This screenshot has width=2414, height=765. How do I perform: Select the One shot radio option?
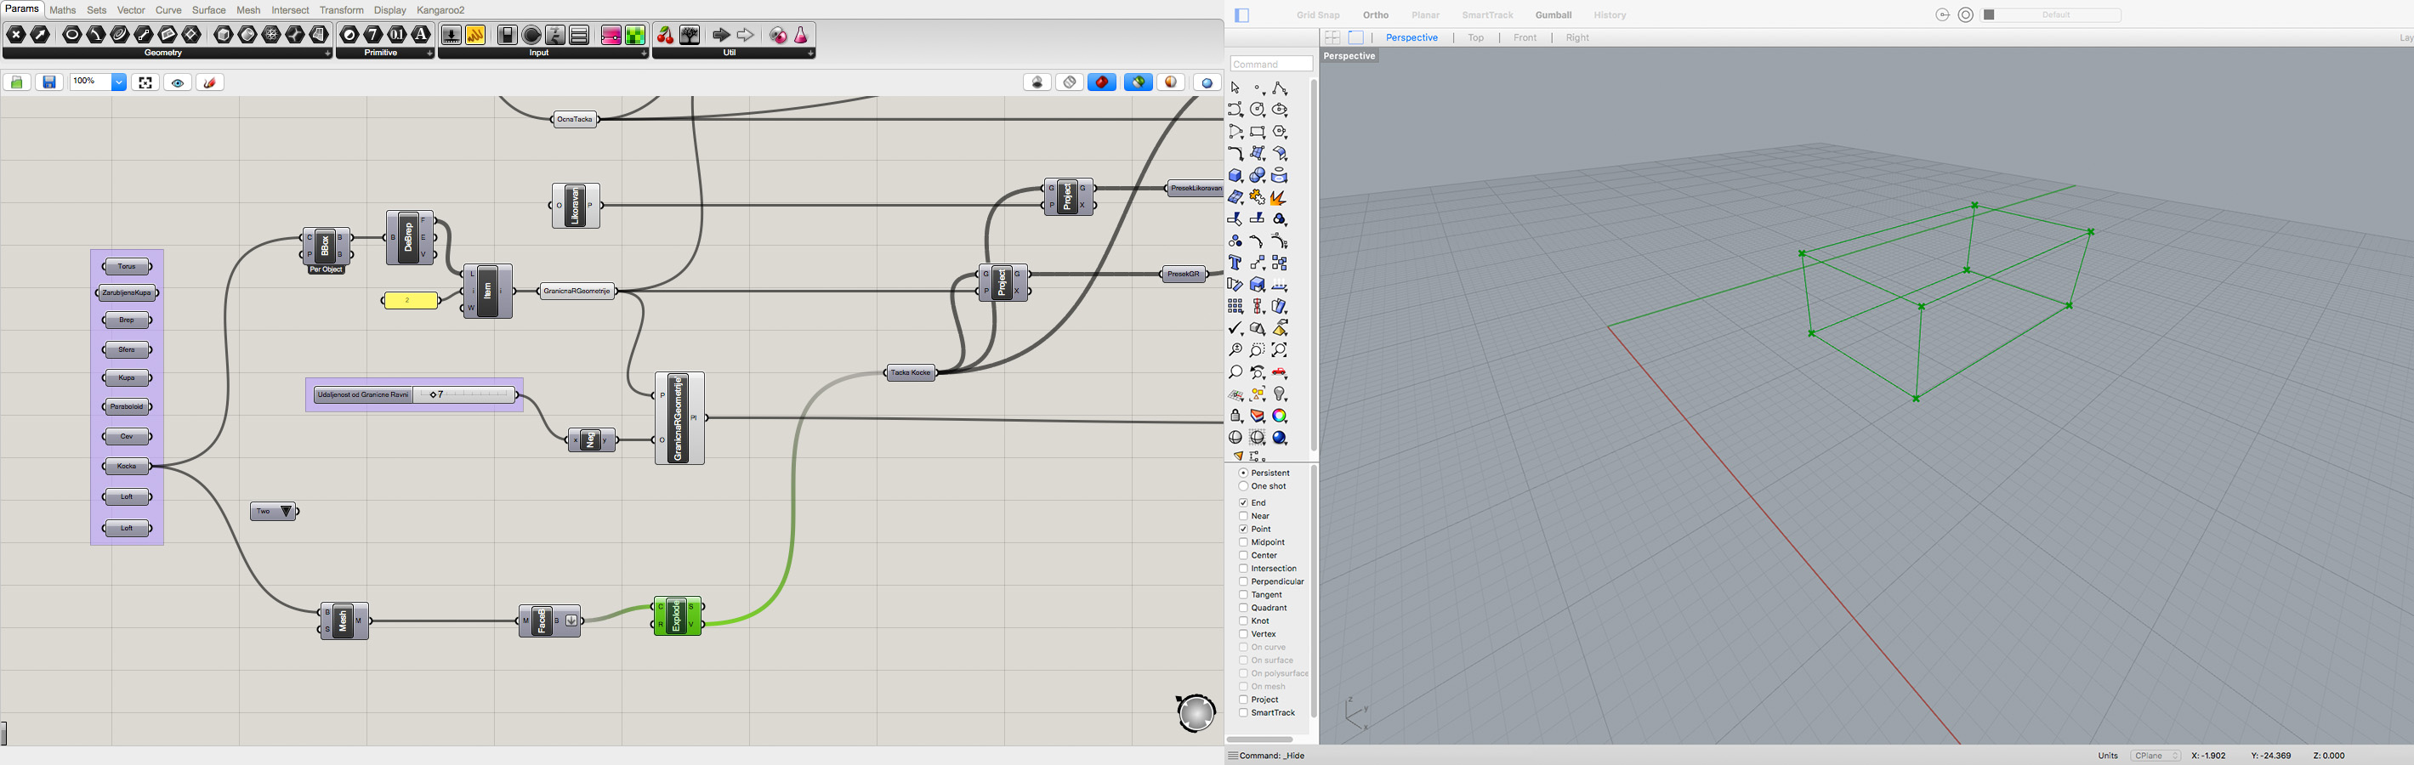1243,486
